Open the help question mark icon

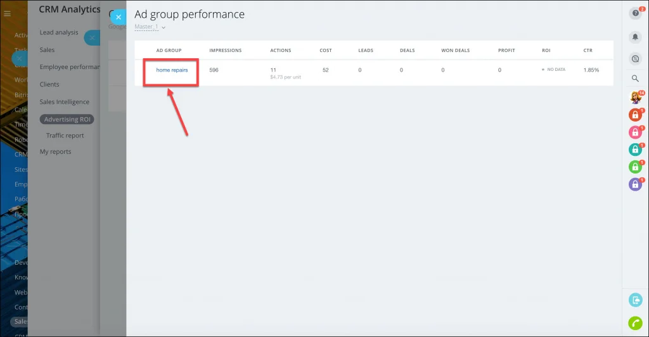635,13
